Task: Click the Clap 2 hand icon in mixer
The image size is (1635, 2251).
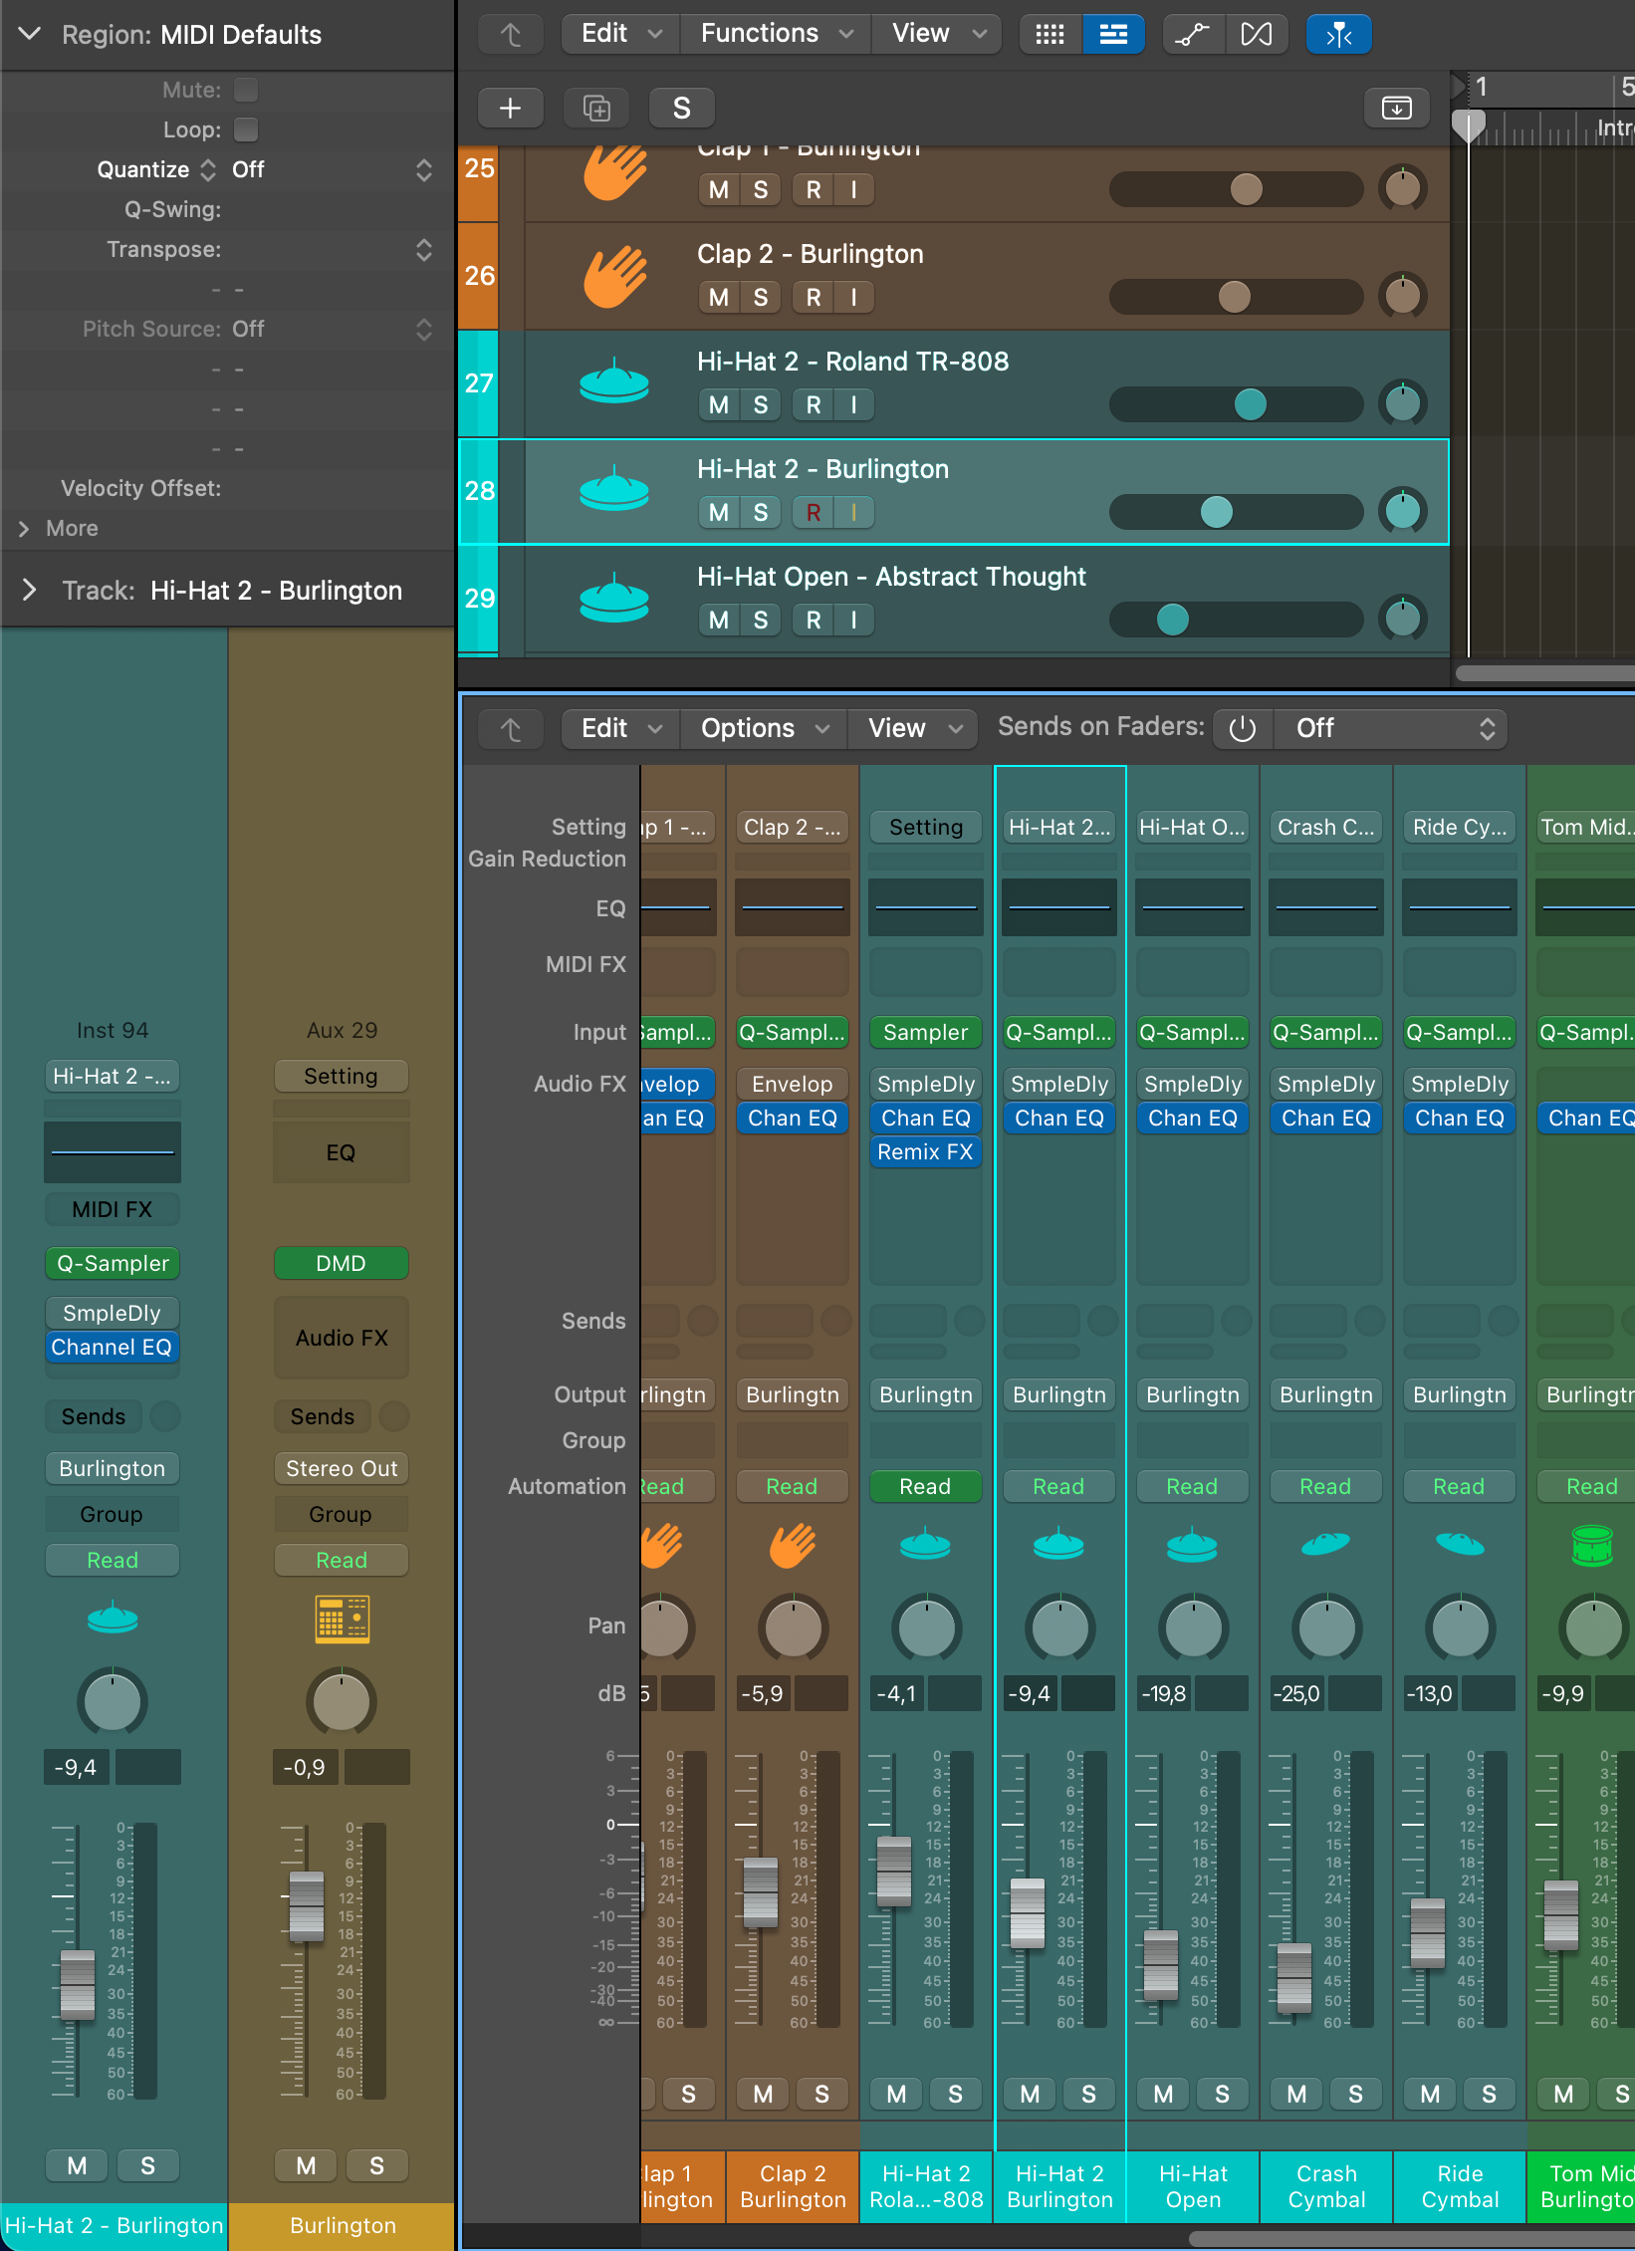Action: coord(793,1546)
